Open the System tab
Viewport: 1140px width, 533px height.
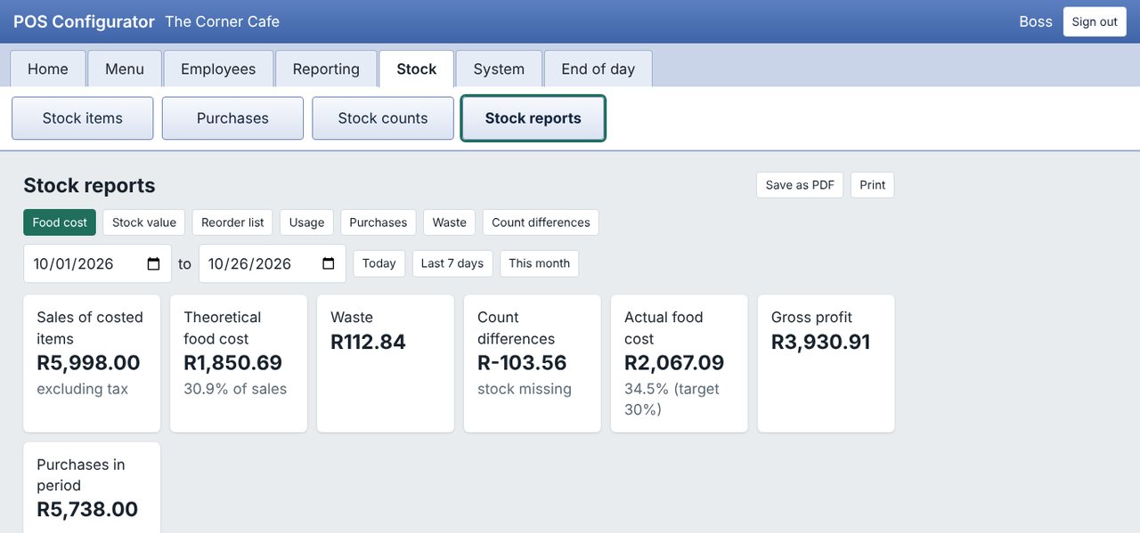tap(499, 69)
